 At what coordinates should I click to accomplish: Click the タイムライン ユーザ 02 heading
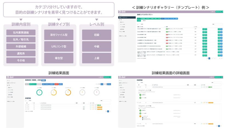(x=145, y=106)
